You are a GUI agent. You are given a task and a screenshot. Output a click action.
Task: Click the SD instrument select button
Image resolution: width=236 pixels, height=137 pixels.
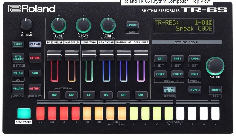[x=71, y=95]
